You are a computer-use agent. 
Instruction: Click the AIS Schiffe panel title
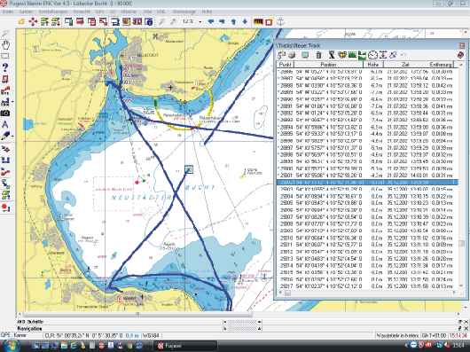pos(30,322)
